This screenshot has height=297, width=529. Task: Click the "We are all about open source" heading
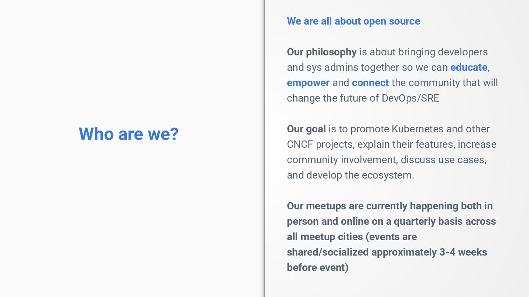[353, 21]
